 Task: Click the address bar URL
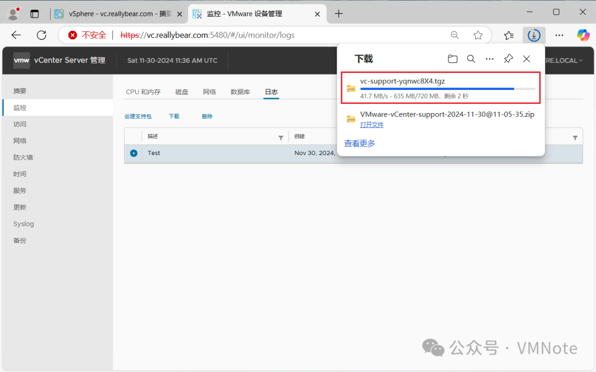(207, 35)
